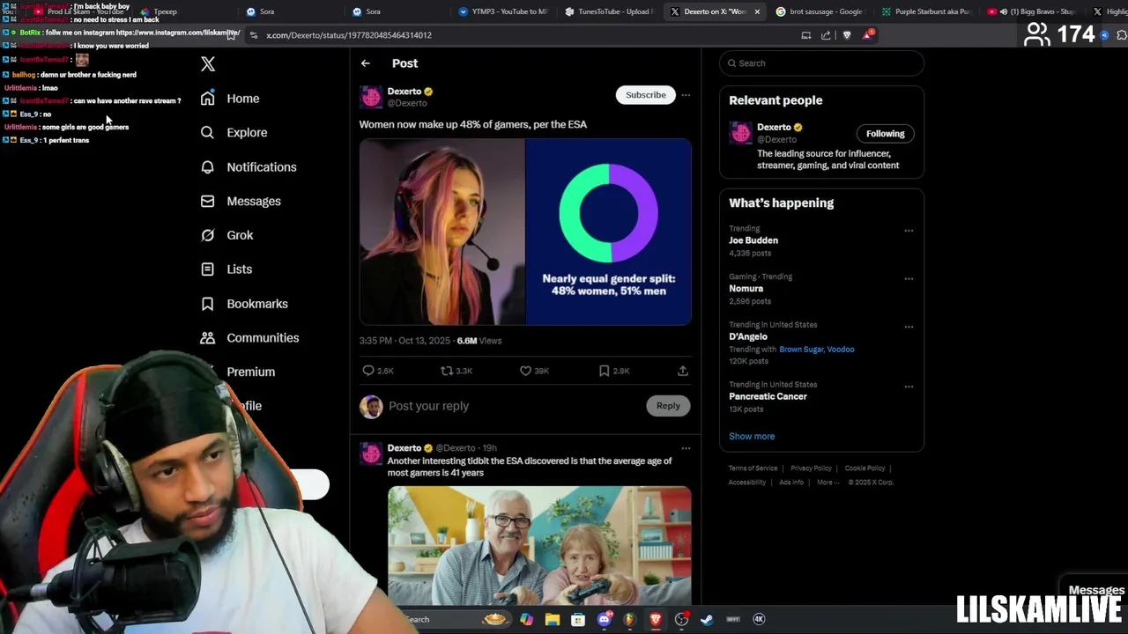This screenshot has width=1128, height=634.
Task: Open the D'Angelo trend
Action: pyautogui.click(x=748, y=336)
